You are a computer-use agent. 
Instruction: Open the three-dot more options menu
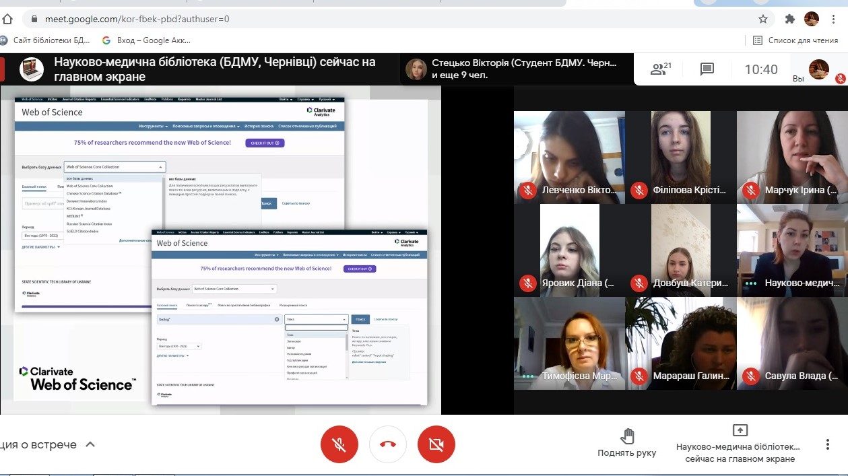click(x=828, y=444)
